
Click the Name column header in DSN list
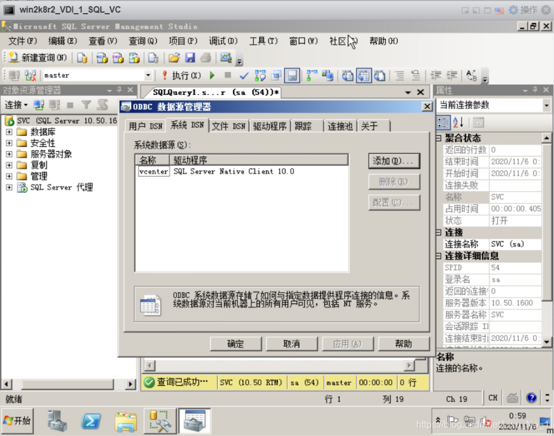click(x=153, y=160)
